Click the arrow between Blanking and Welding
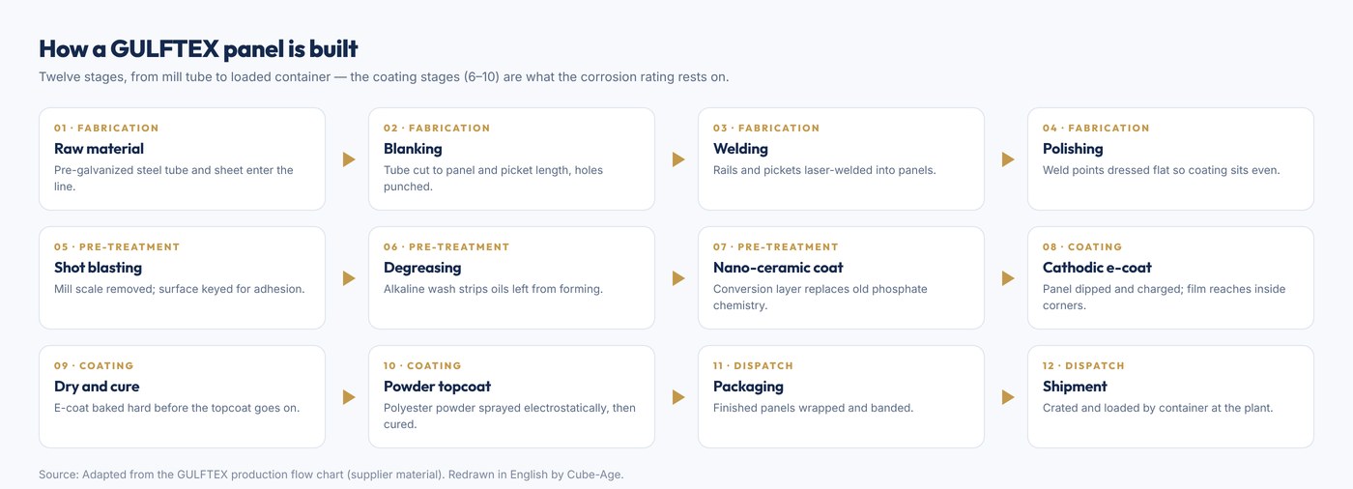The width and height of the screenshot is (1353, 489). [678, 159]
